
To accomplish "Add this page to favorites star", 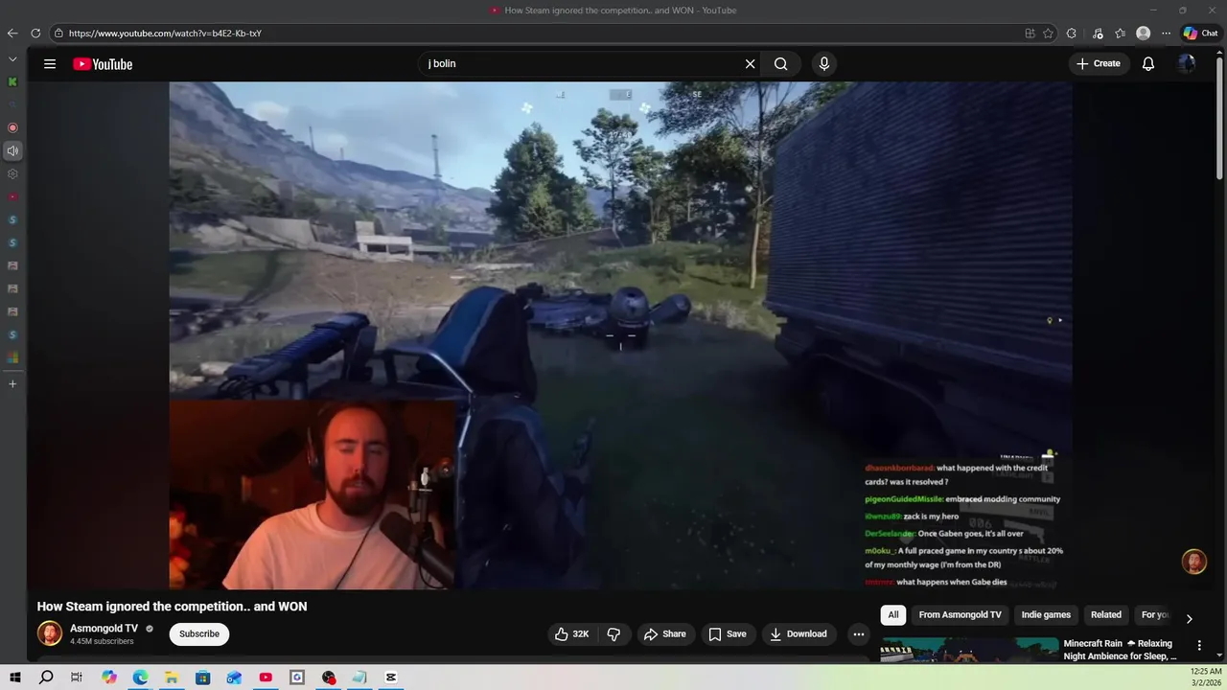I will (1049, 33).
